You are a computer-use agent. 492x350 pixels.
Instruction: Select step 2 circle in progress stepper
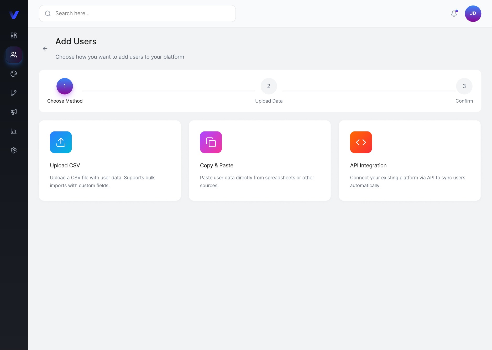[269, 86]
